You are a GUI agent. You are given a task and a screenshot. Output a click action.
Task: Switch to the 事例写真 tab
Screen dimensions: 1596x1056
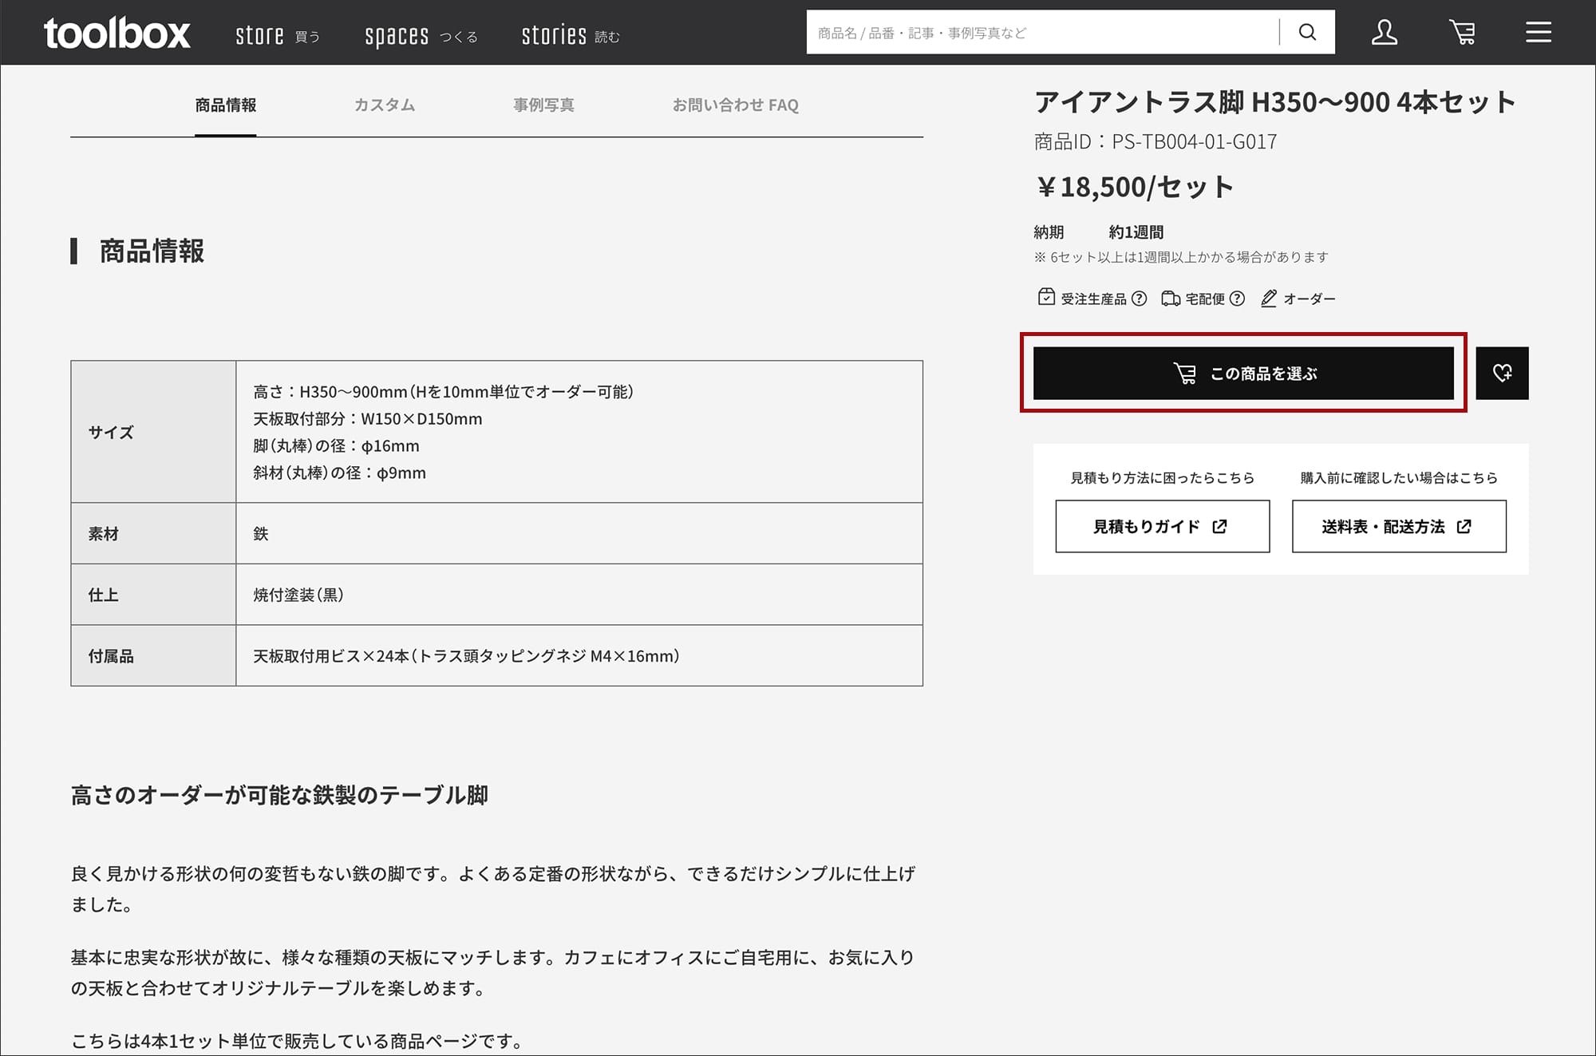click(x=543, y=105)
